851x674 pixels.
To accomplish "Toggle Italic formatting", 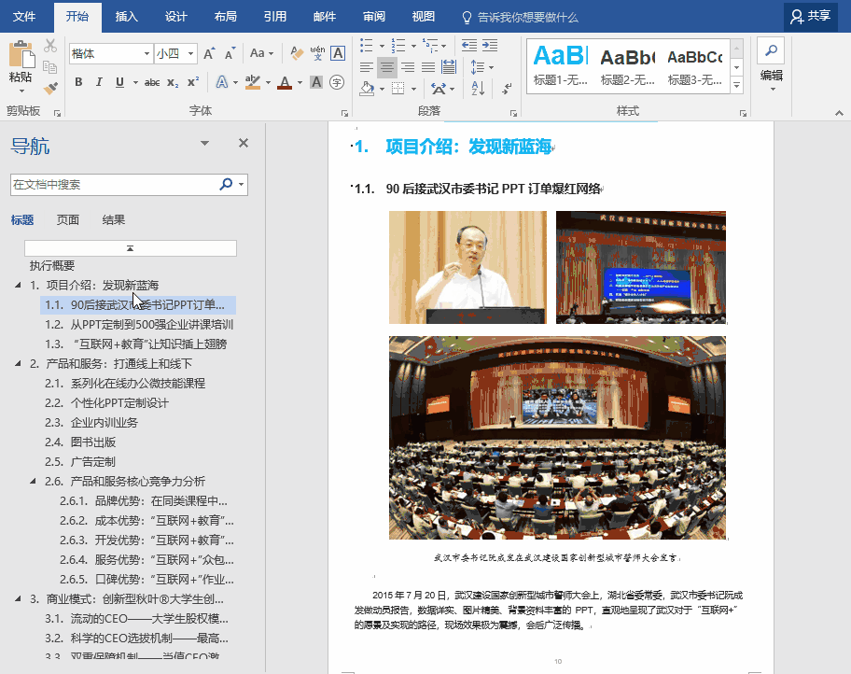I will point(99,82).
